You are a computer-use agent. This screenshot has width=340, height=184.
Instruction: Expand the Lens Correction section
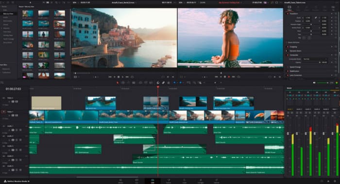[296, 75]
